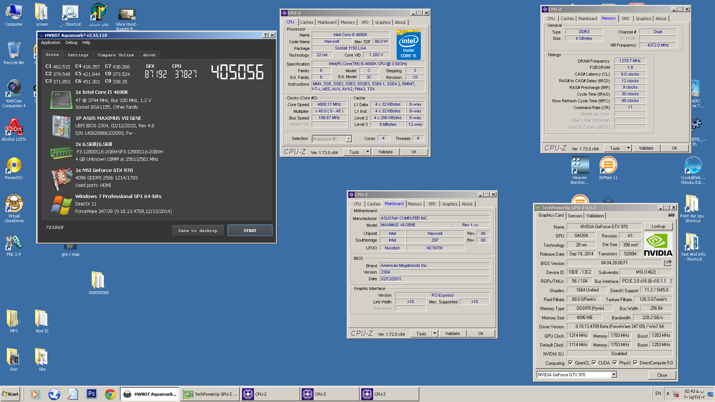Viewport: 715px width, 402px height.
Task: Click the Core Speed value field
Action: tap(329, 105)
